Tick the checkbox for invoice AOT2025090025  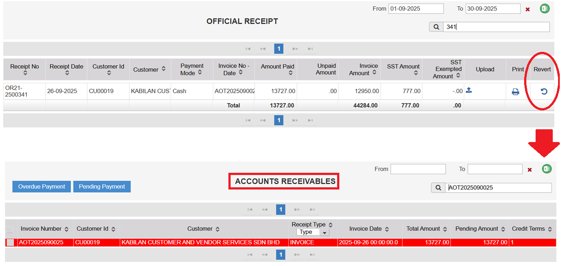[x=10, y=242]
